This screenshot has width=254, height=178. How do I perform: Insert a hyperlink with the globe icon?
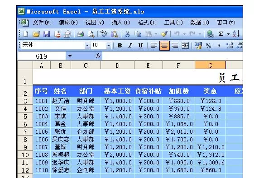210,34
